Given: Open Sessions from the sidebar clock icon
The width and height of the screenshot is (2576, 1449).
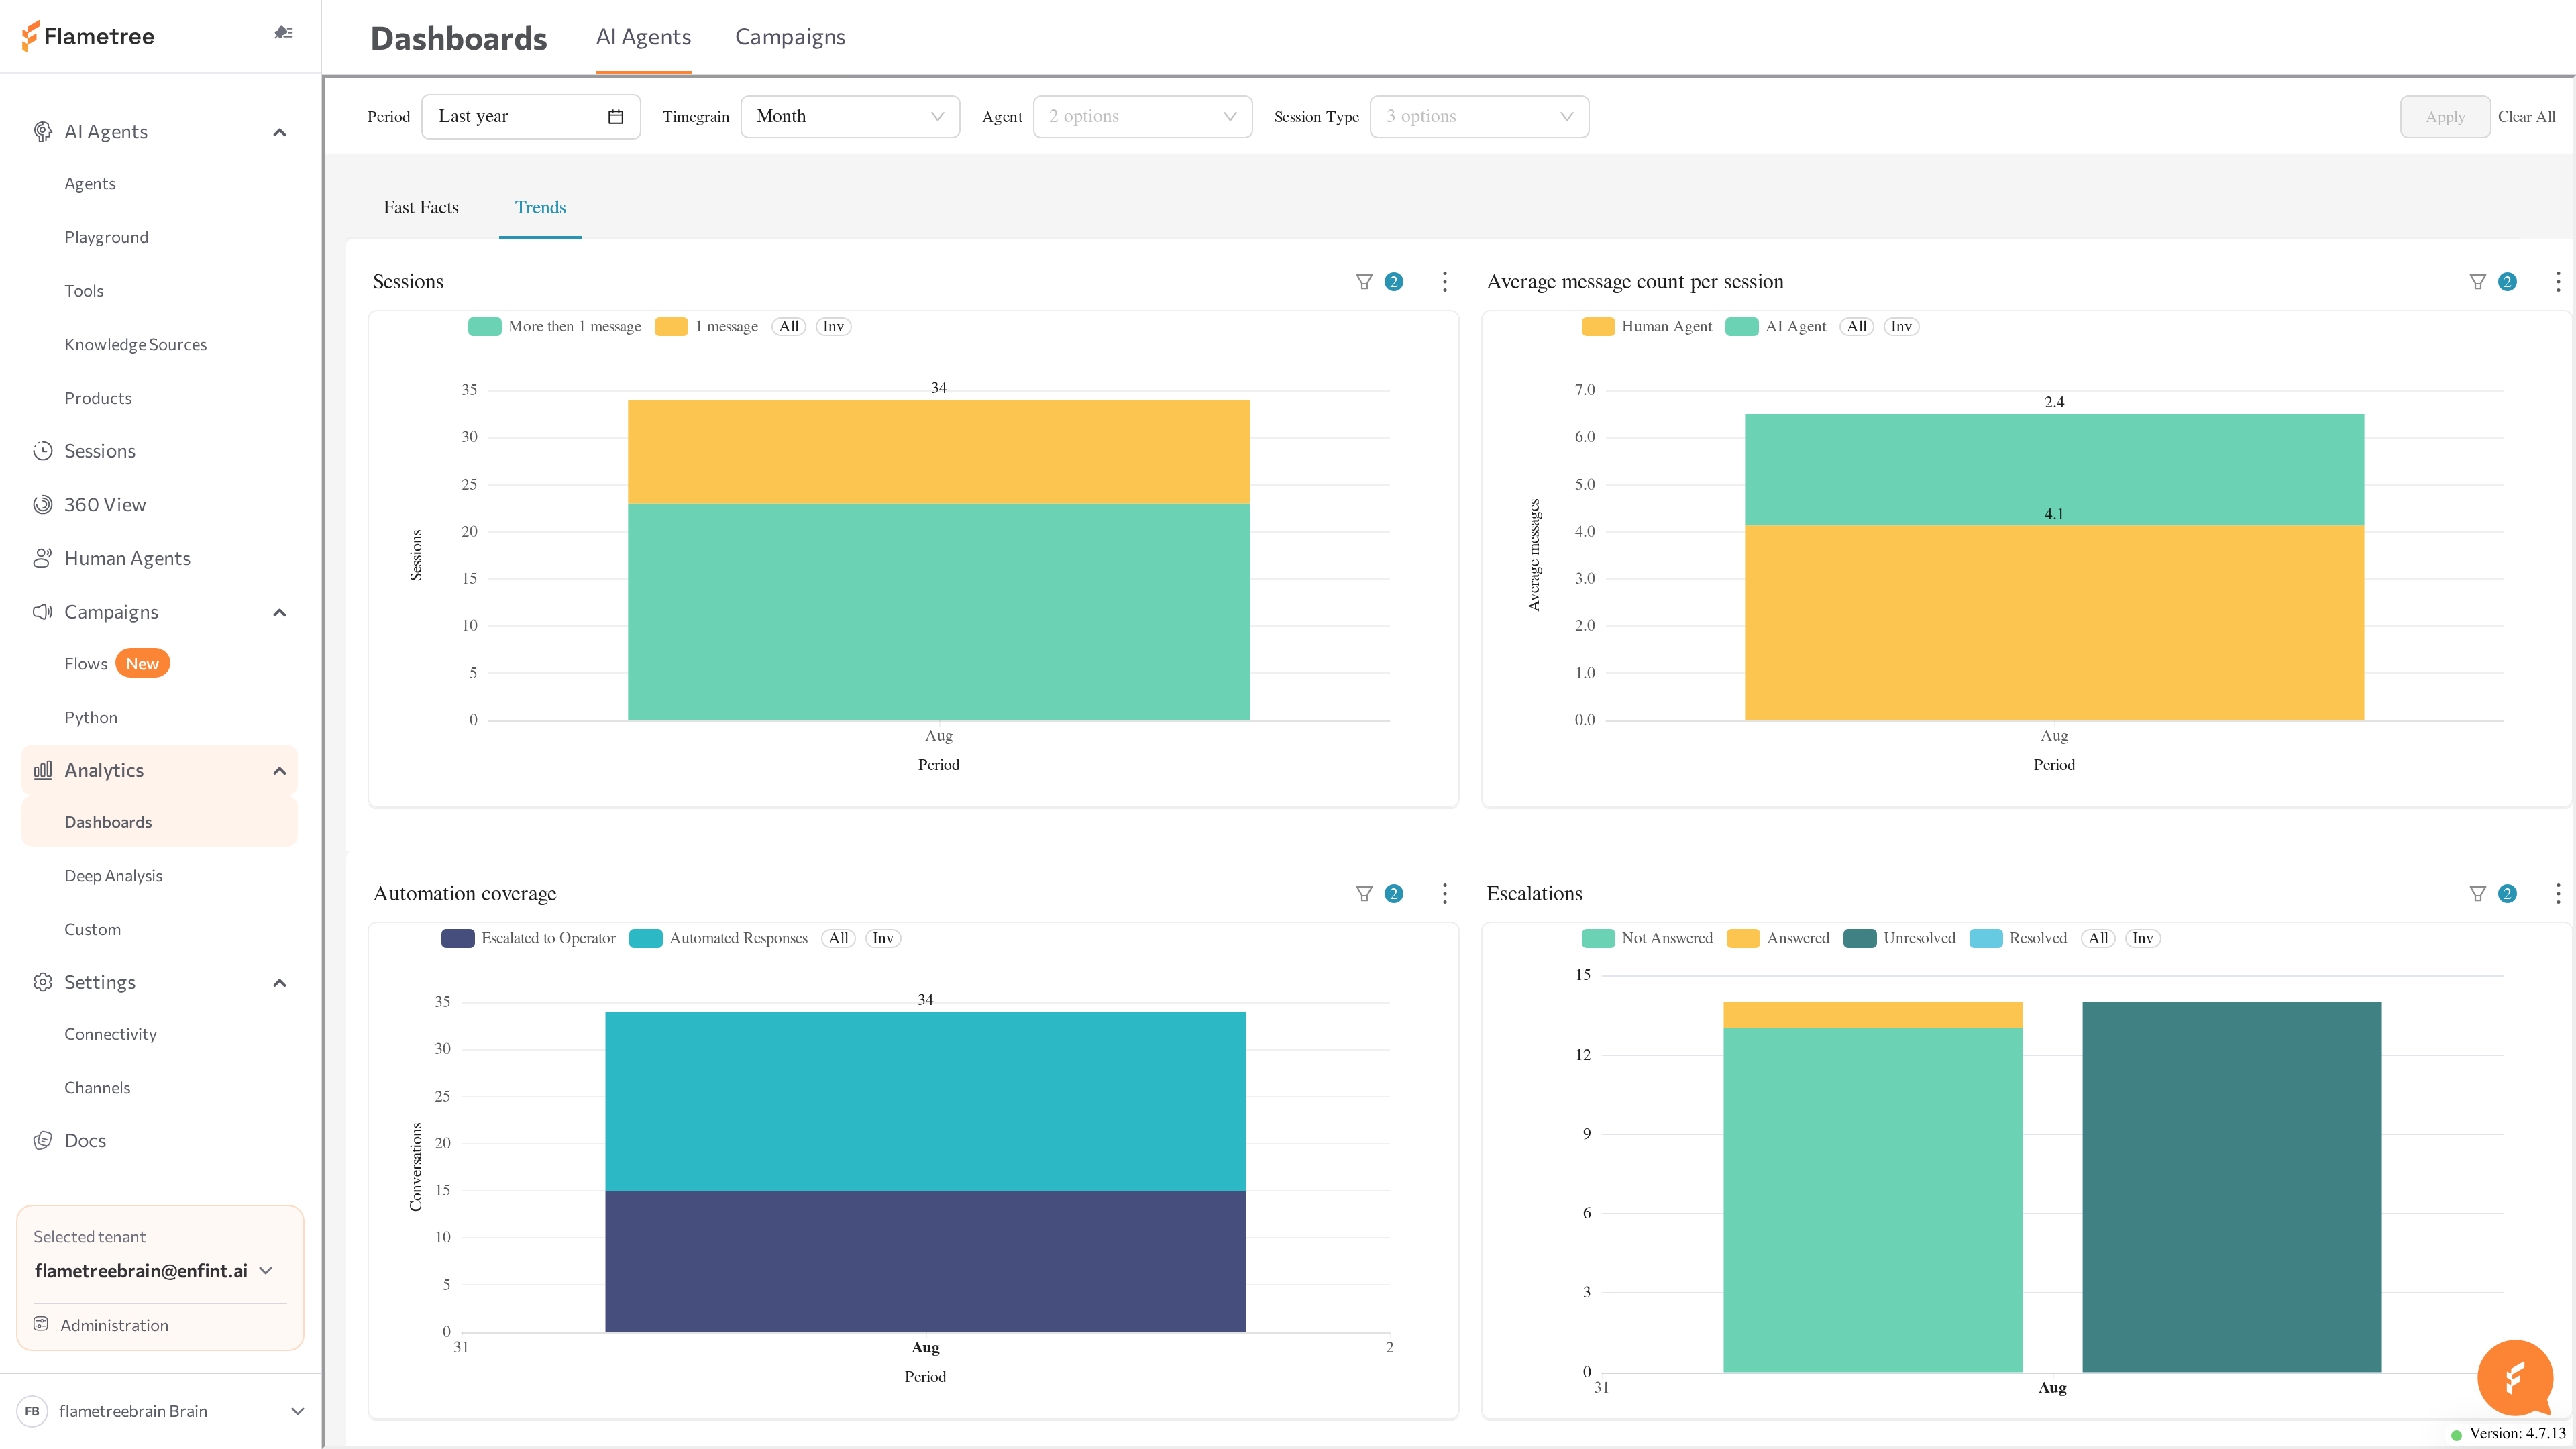Looking at the screenshot, I should (42, 451).
